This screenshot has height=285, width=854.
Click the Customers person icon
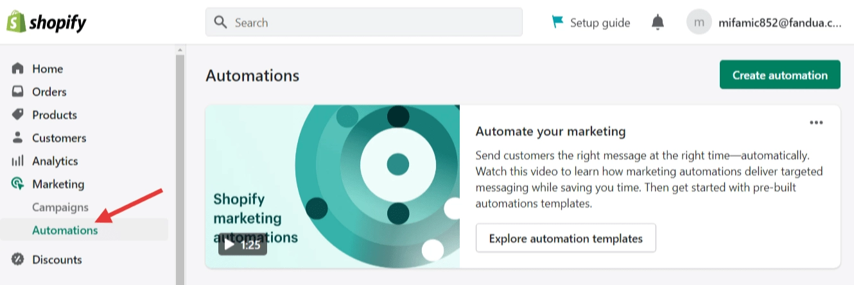[x=18, y=138]
